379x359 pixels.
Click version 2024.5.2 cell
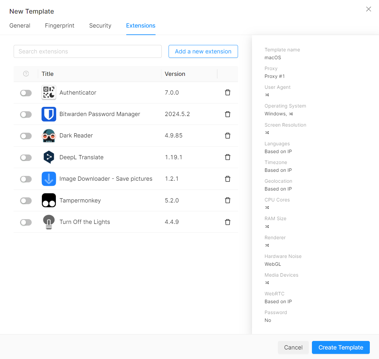177,114
